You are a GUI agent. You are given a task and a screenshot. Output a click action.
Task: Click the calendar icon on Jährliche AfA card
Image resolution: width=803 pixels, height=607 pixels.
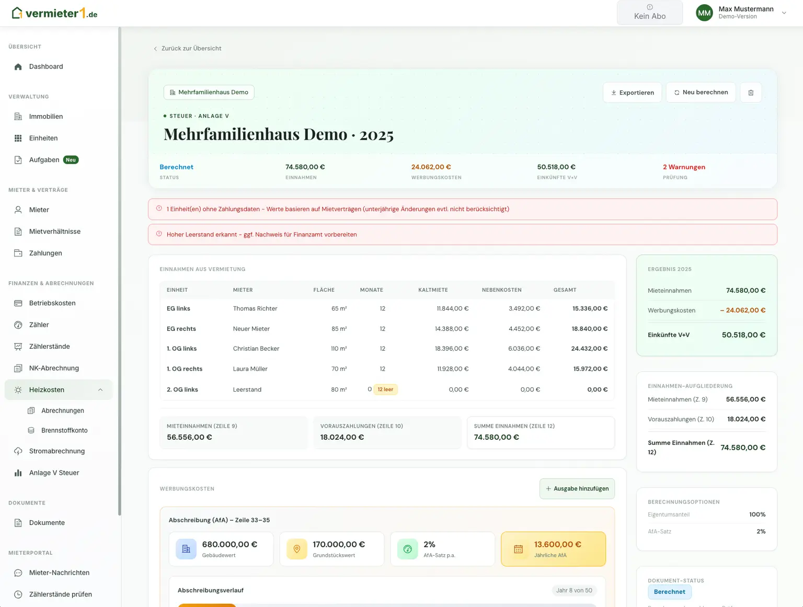point(518,549)
